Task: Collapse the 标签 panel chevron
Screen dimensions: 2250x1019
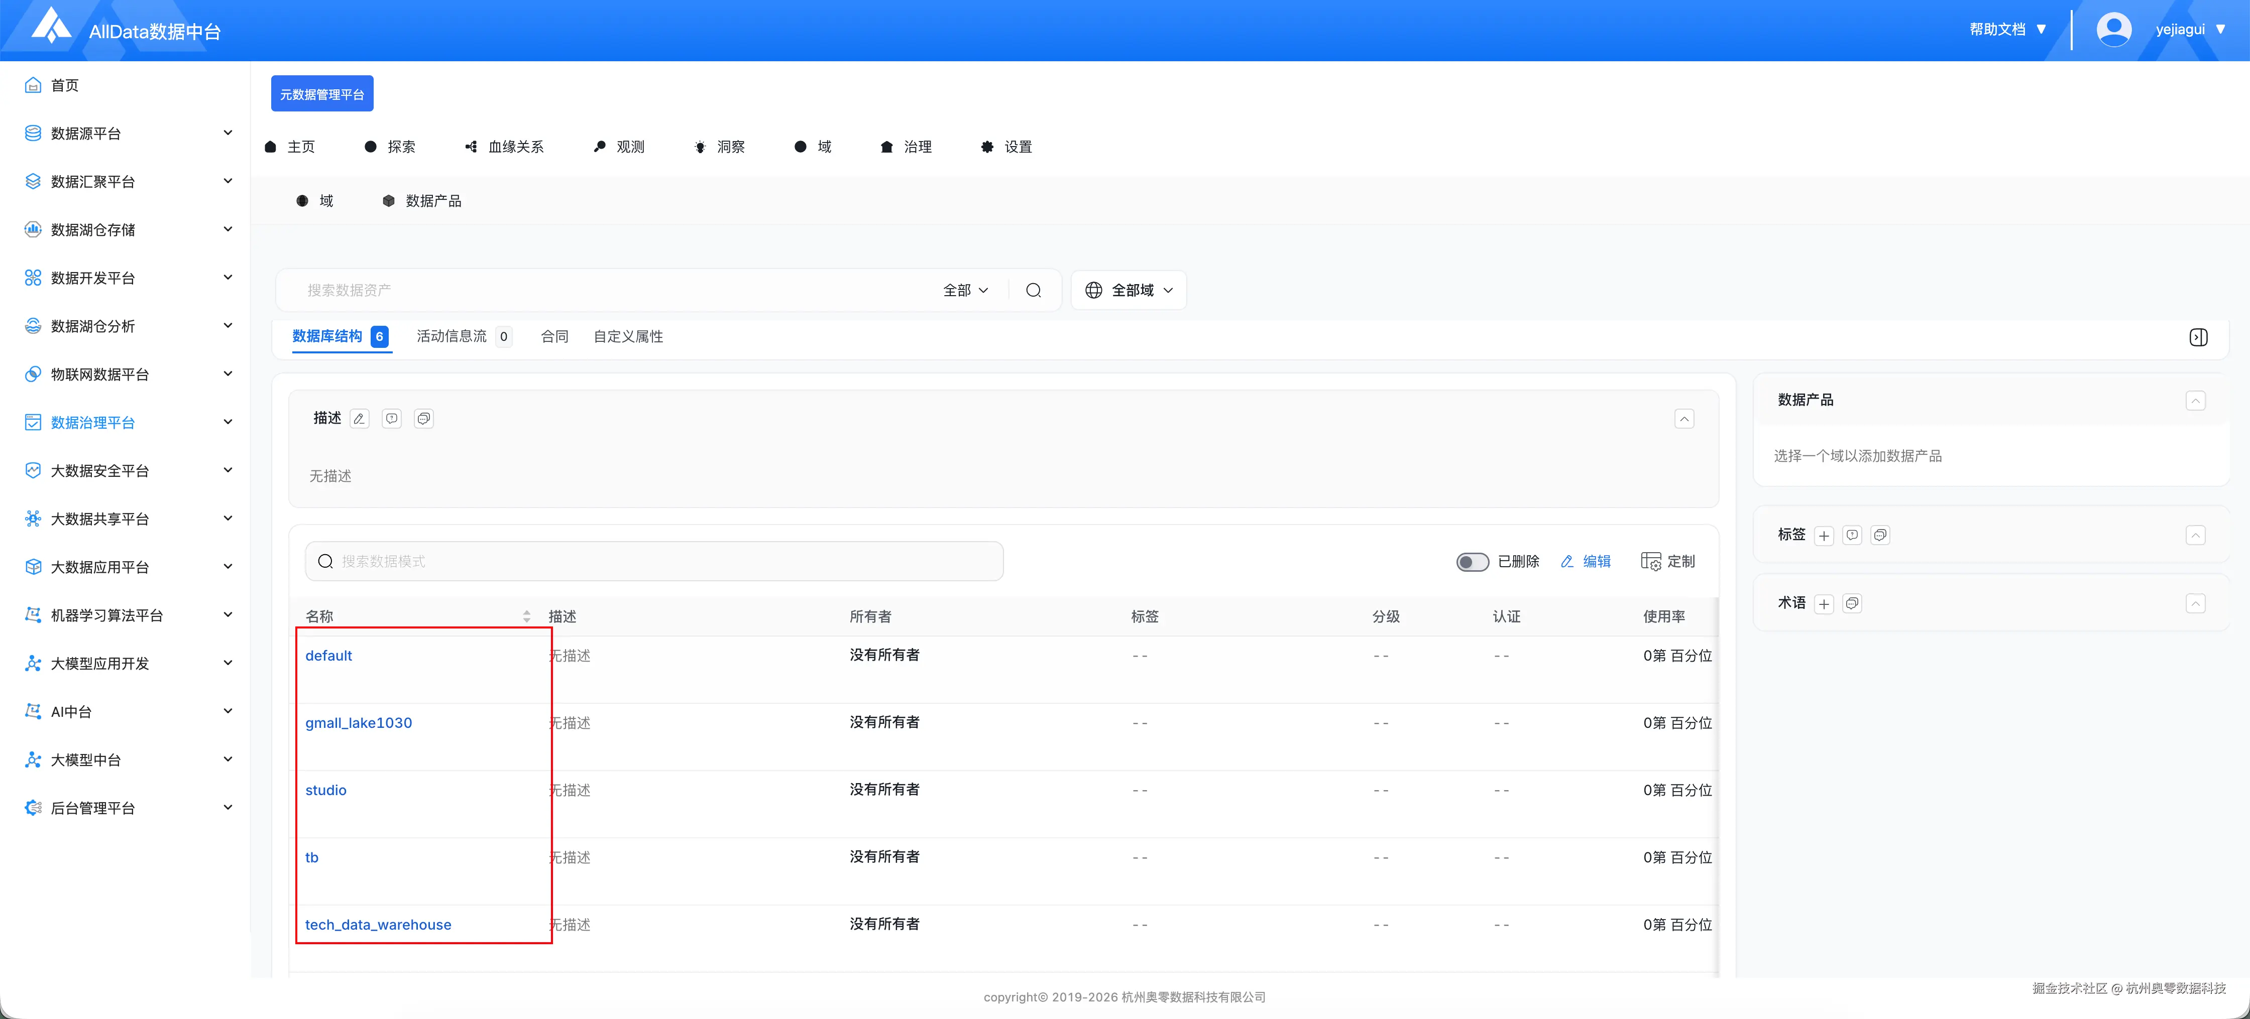Action: pyautogui.click(x=2195, y=535)
